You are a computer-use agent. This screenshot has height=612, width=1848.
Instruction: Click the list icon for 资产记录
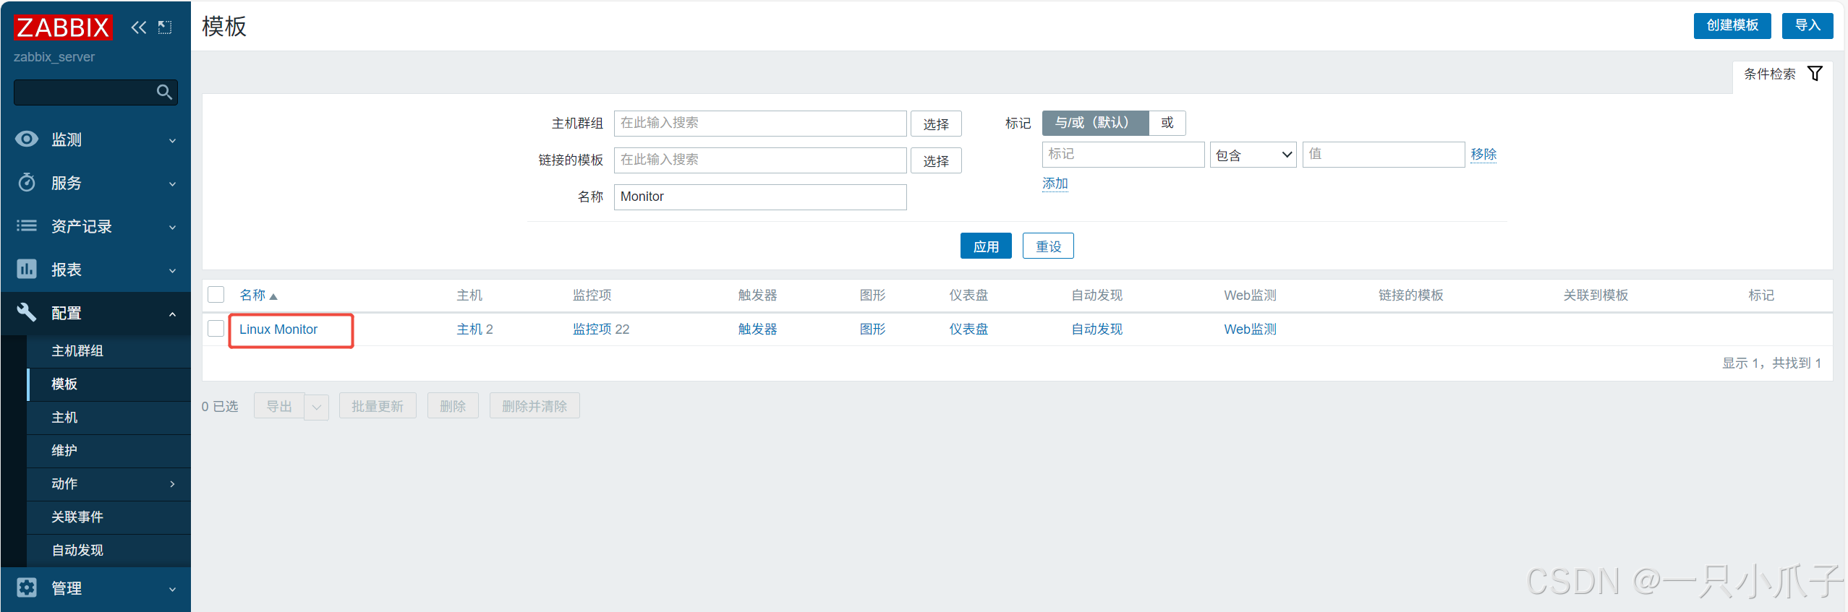(x=27, y=225)
